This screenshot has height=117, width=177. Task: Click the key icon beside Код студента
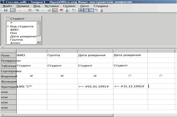tap(8, 26)
